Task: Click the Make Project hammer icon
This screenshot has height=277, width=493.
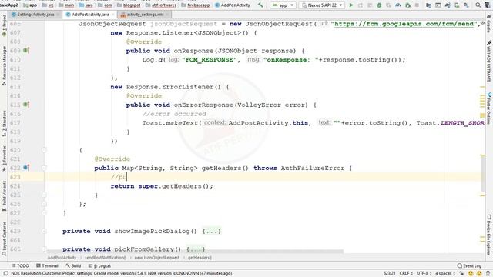Action: (x=260, y=5)
